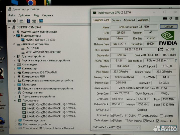Collapse the Видеоадаптеры tree node
Image resolution: width=180 pixels, height=135 pixels.
tap(14, 36)
